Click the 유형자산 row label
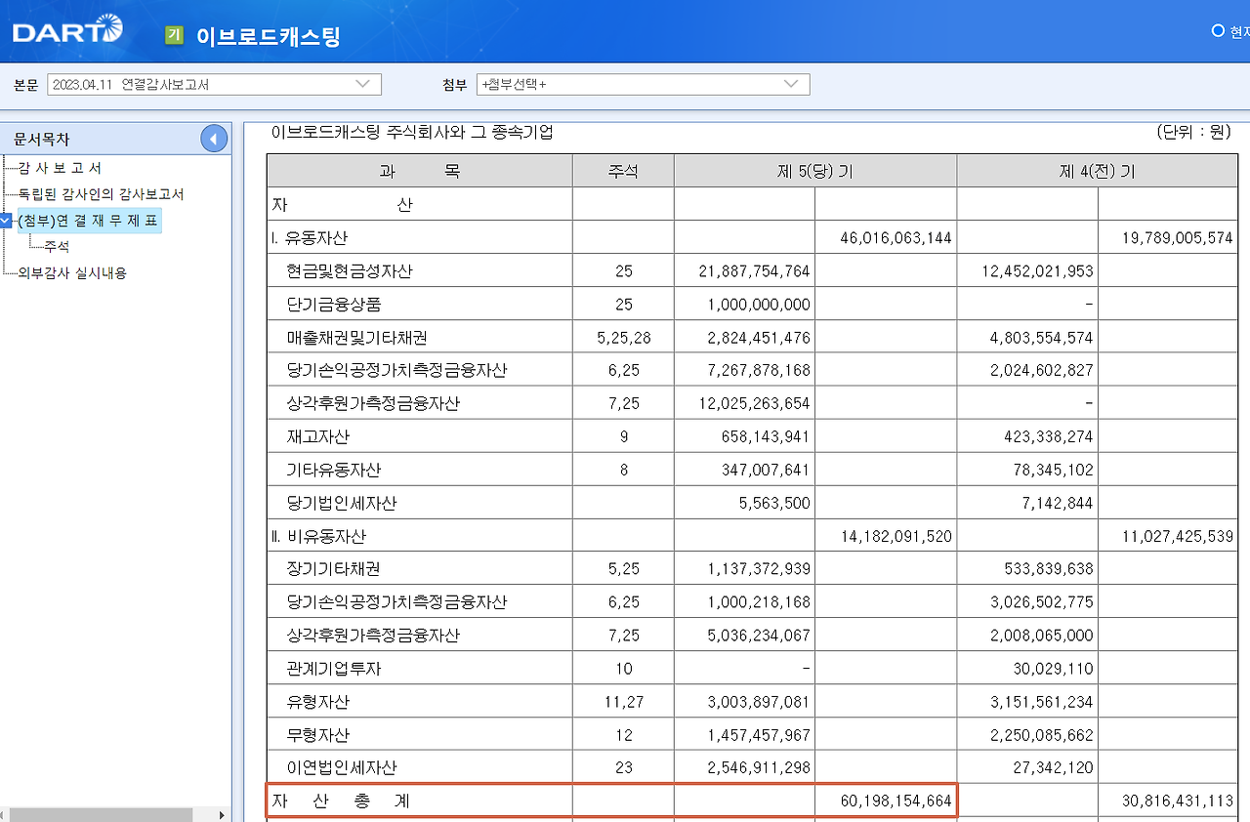 318,702
